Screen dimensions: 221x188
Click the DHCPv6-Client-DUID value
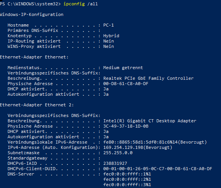click(158, 169)
